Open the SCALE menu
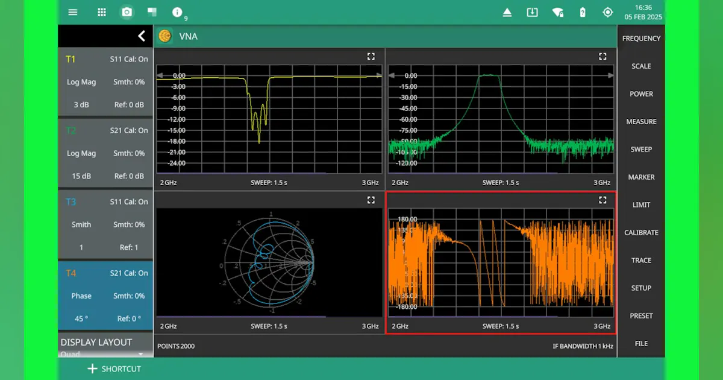Screen dimensions: 723x380 641,66
